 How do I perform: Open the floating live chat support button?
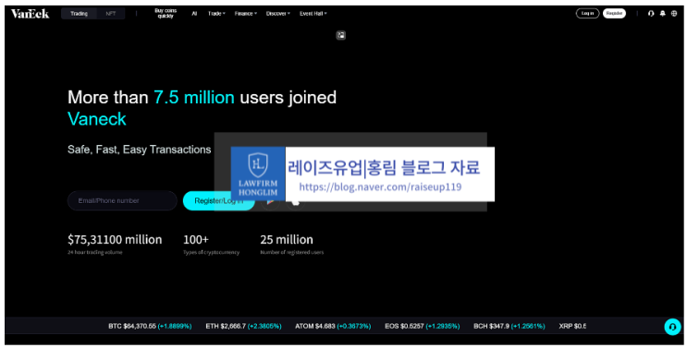point(672,327)
